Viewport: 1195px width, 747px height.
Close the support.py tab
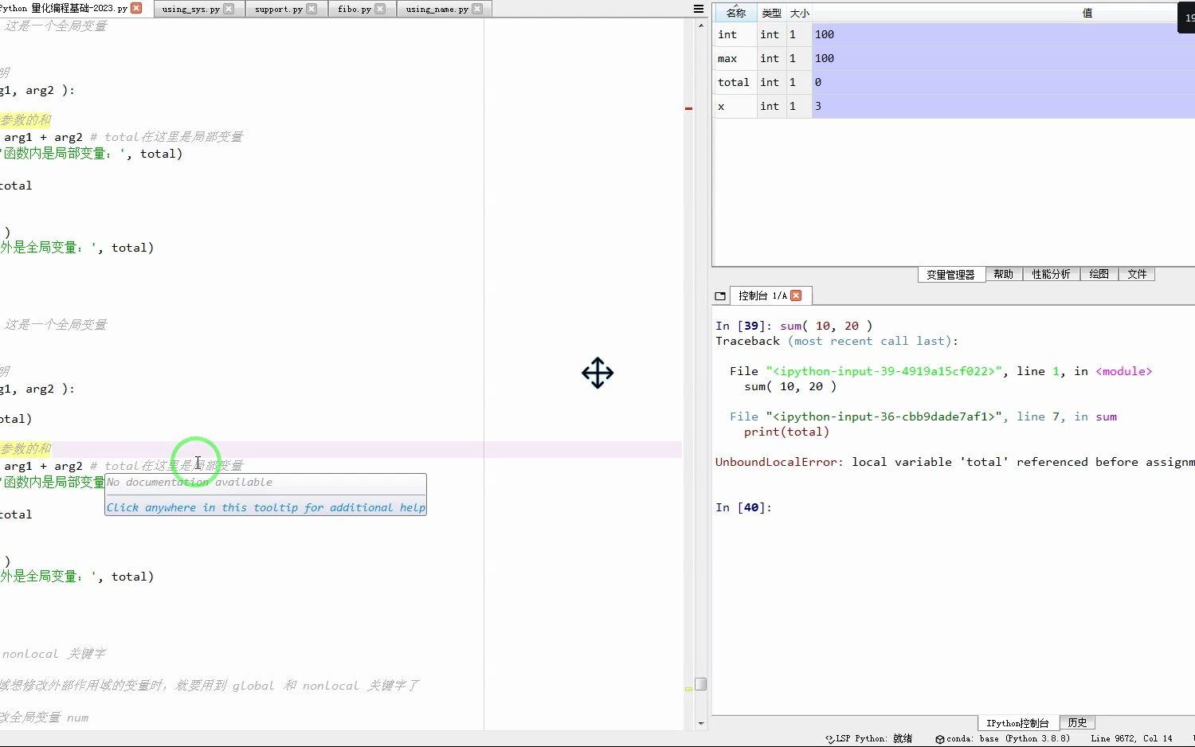tap(311, 9)
